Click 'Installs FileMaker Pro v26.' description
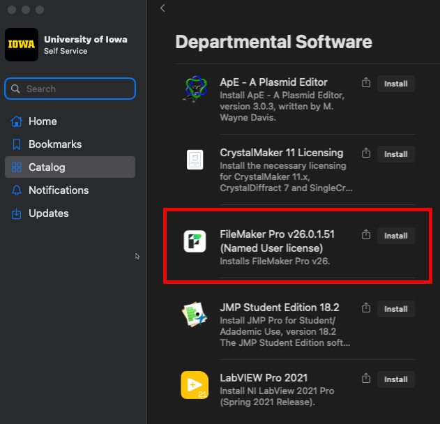The image size is (440, 424). point(275,262)
